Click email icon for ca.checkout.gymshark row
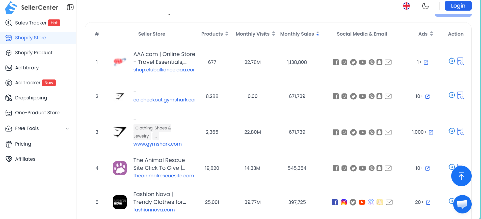Screen dimensions: 481x219 (x=388, y=96)
